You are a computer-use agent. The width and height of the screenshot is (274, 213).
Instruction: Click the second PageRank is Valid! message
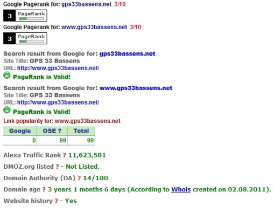[x=41, y=112]
